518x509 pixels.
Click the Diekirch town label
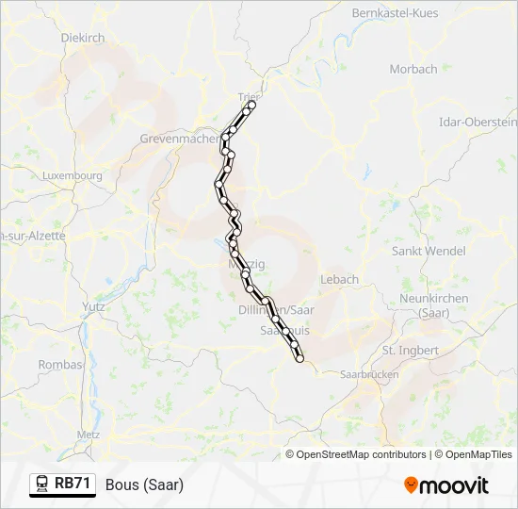[83, 38]
